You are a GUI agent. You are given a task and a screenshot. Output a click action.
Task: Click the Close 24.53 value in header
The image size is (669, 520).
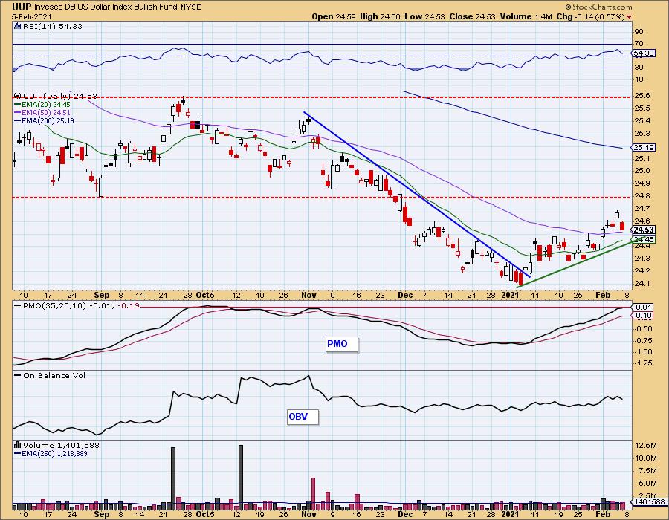(x=472, y=16)
